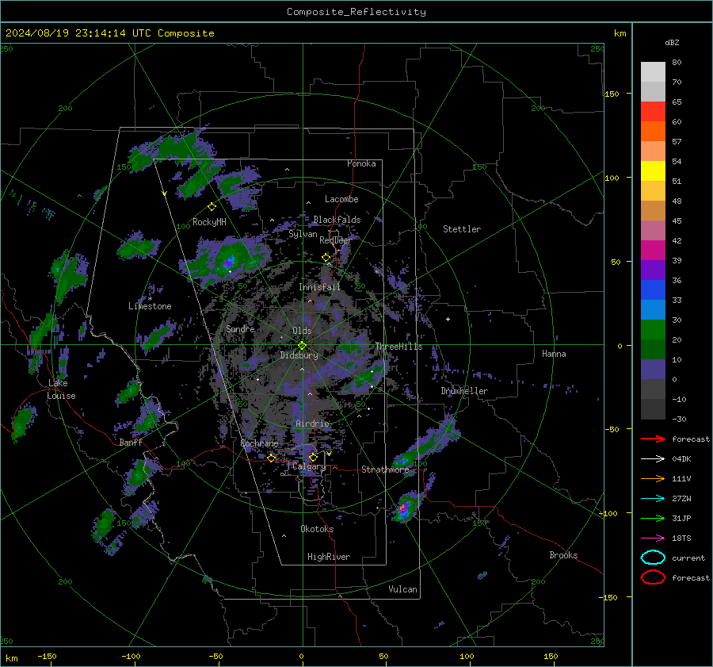Click the red forecast arrow in legend

click(653, 439)
